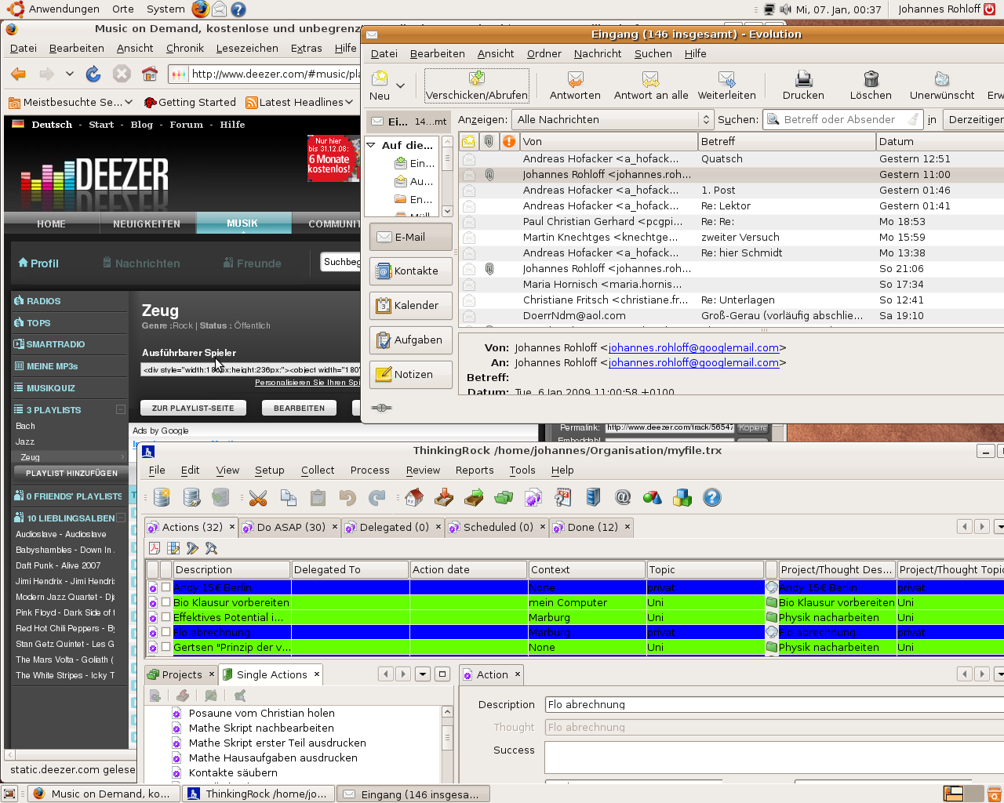This screenshot has width=1004, height=803.
Task: Sort the message list by Datum column
Action: 940,141
